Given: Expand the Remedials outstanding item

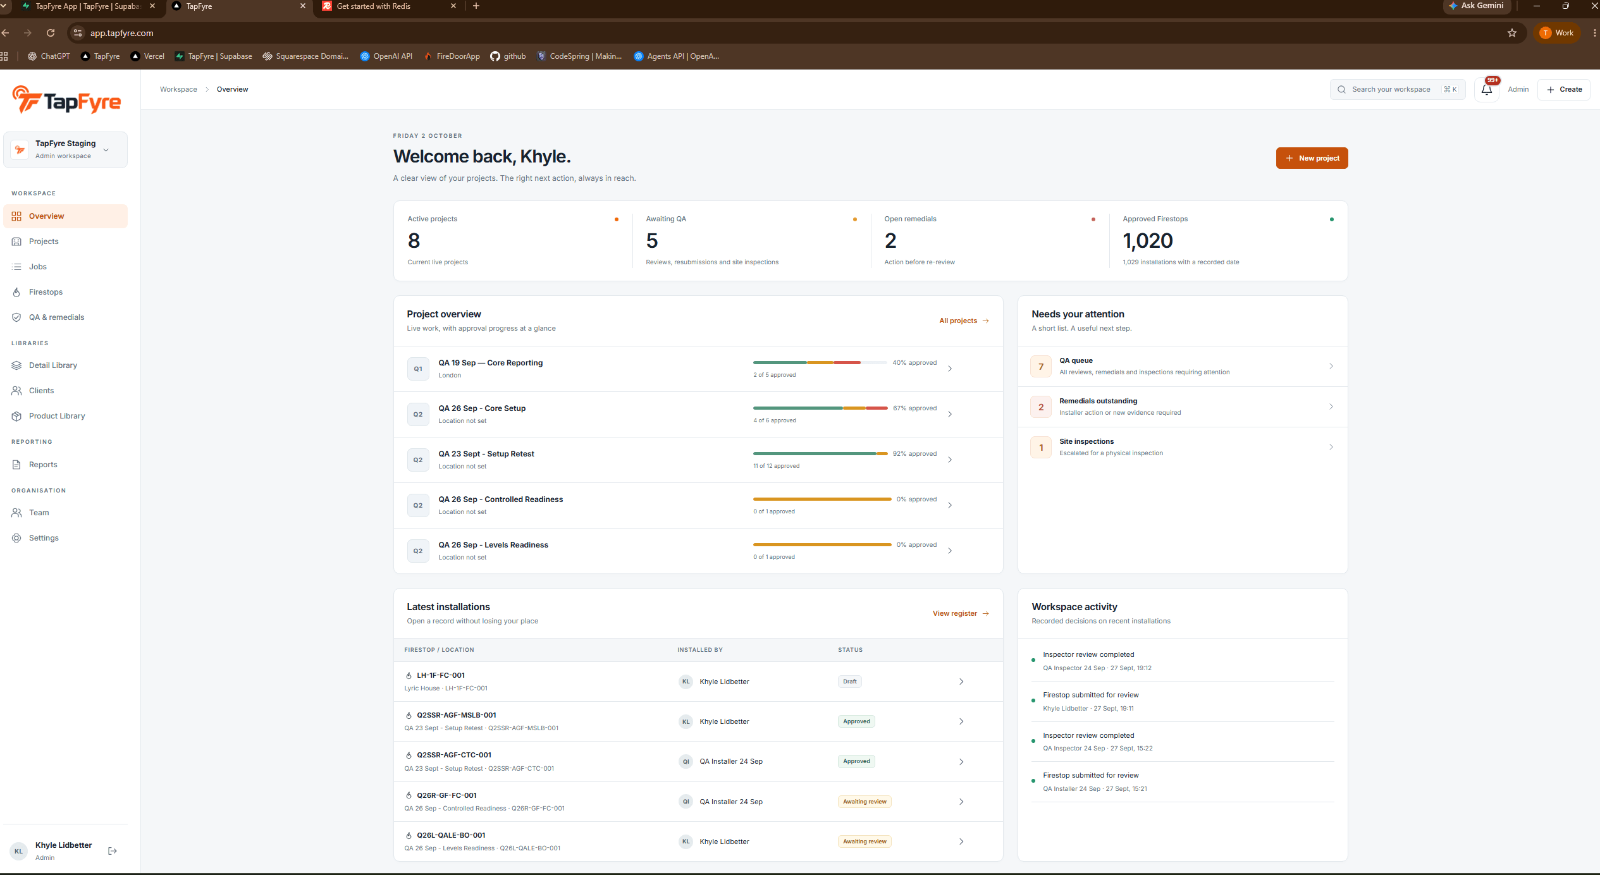Looking at the screenshot, I should [1183, 407].
